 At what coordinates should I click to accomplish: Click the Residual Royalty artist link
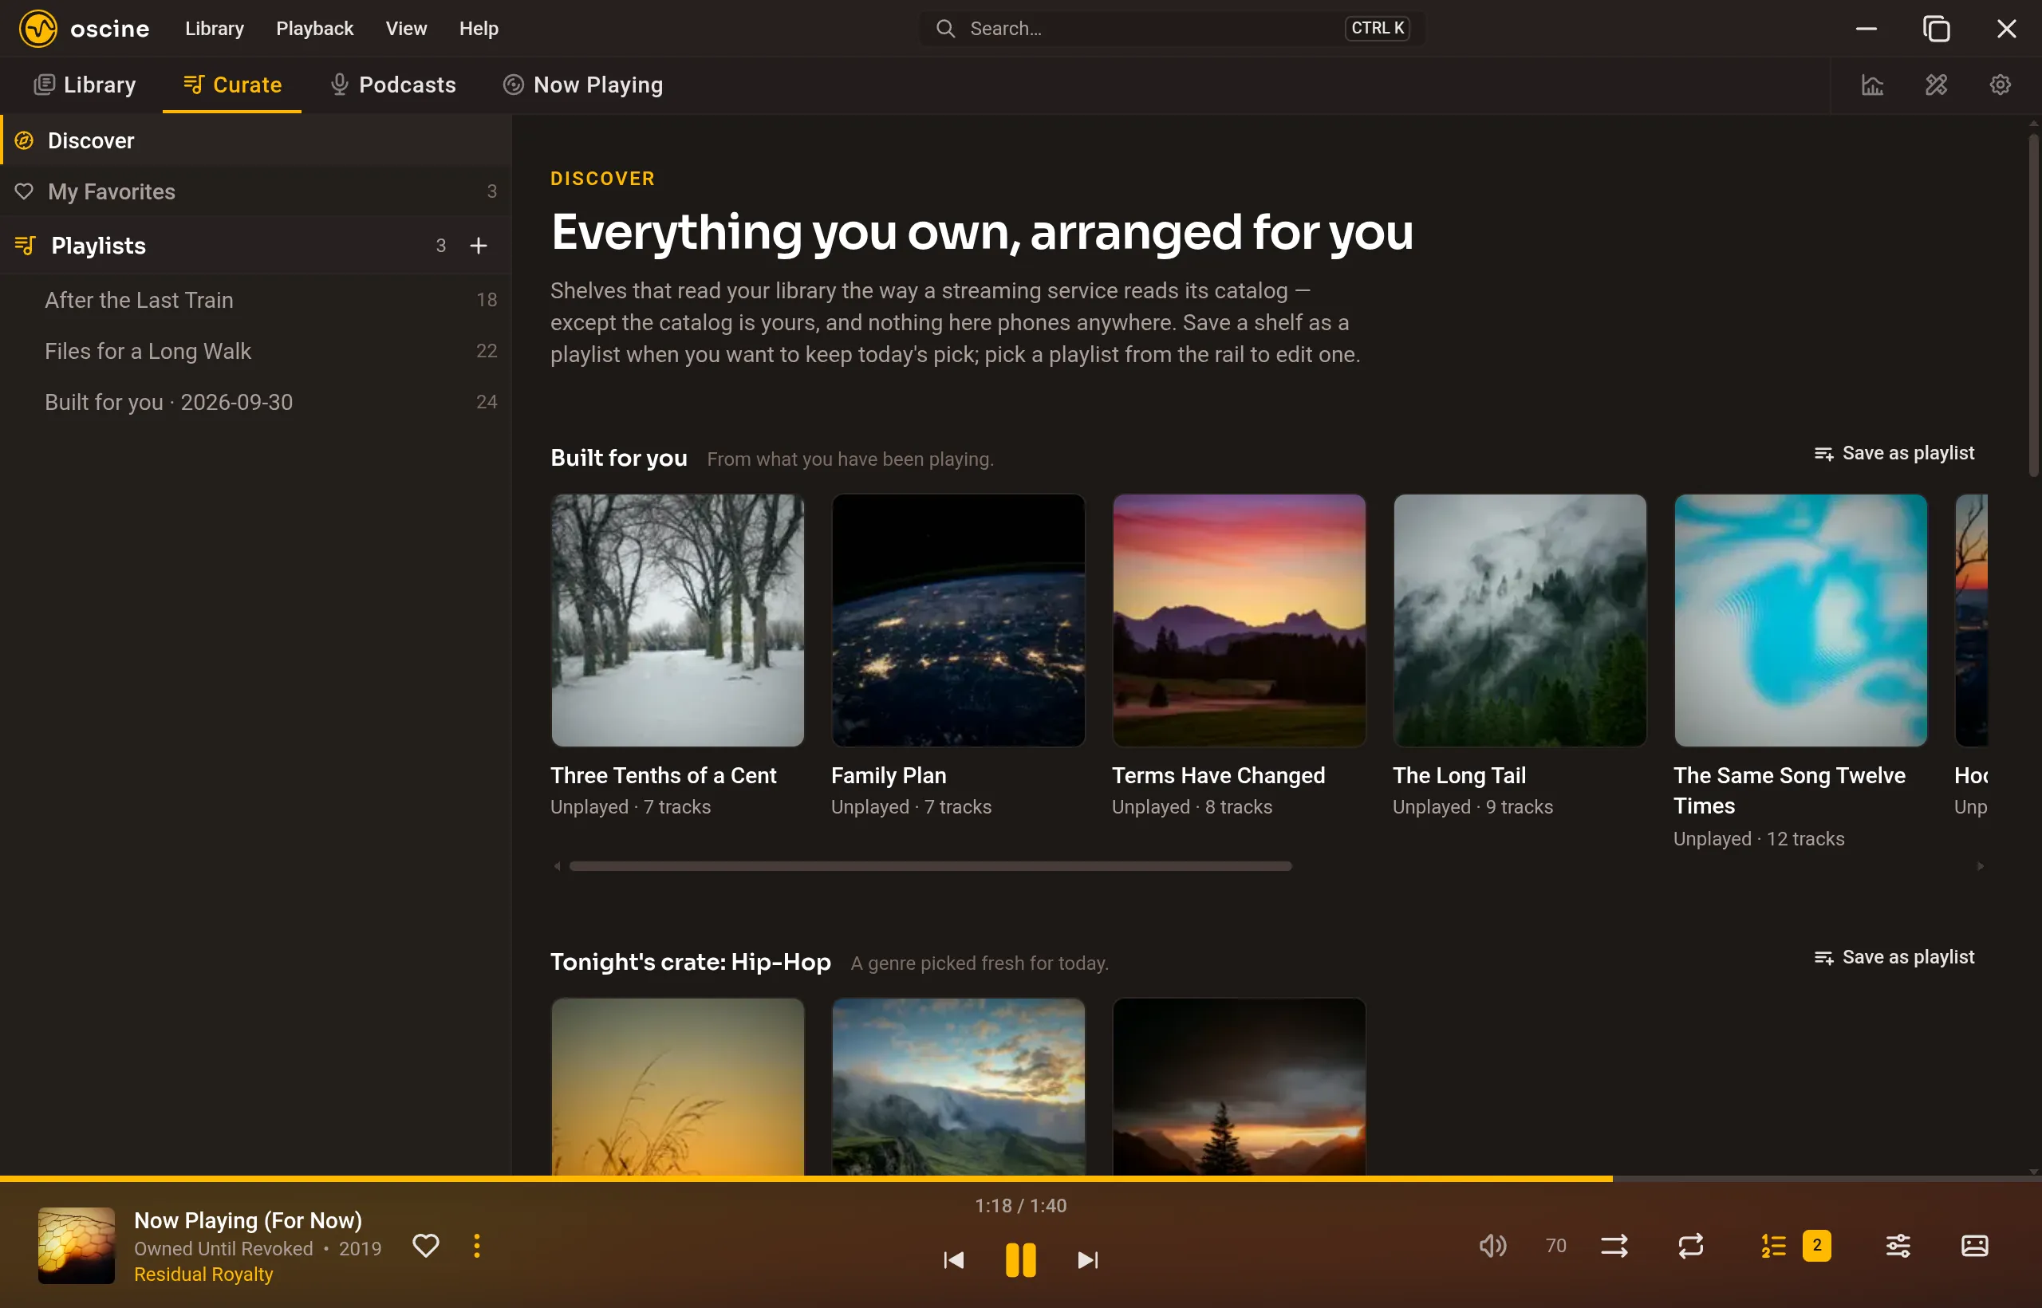coord(204,1274)
